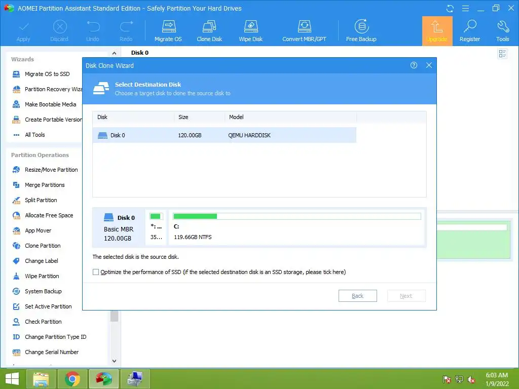Click the Next button in wizard
This screenshot has width=519, height=389.
406,296
